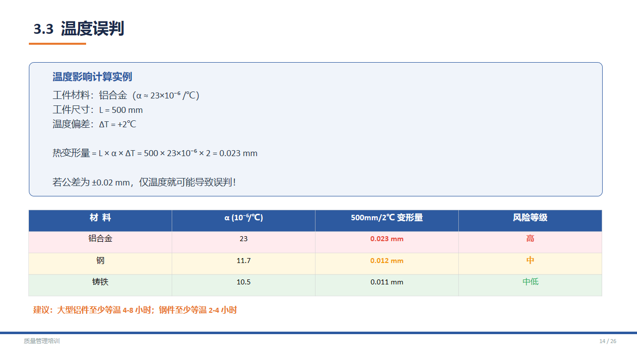This screenshot has height=358, width=637.
Task: Select the 工件材料 铝合金 text line
Action: 126,95
